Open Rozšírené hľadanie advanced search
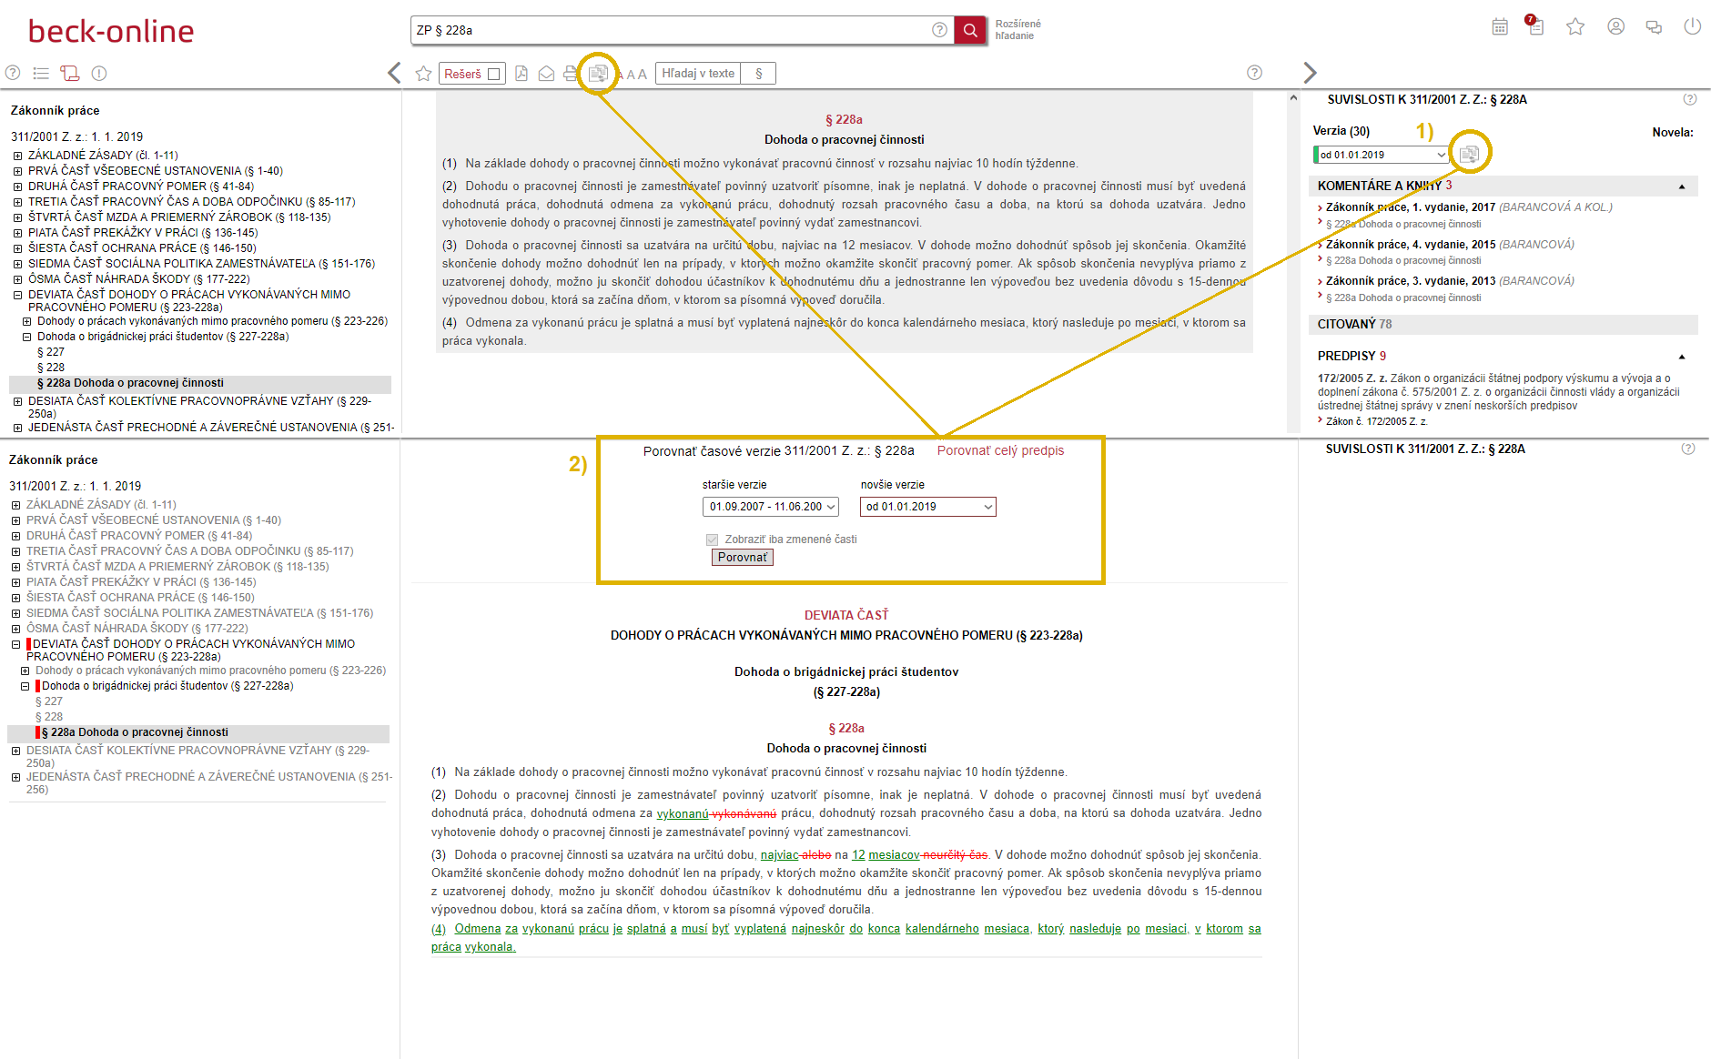 tap(1017, 30)
